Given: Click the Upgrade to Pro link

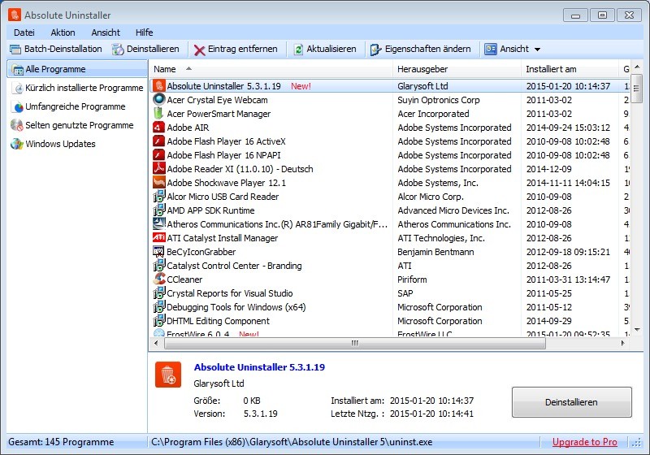Looking at the screenshot, I should tap(584, 442).
